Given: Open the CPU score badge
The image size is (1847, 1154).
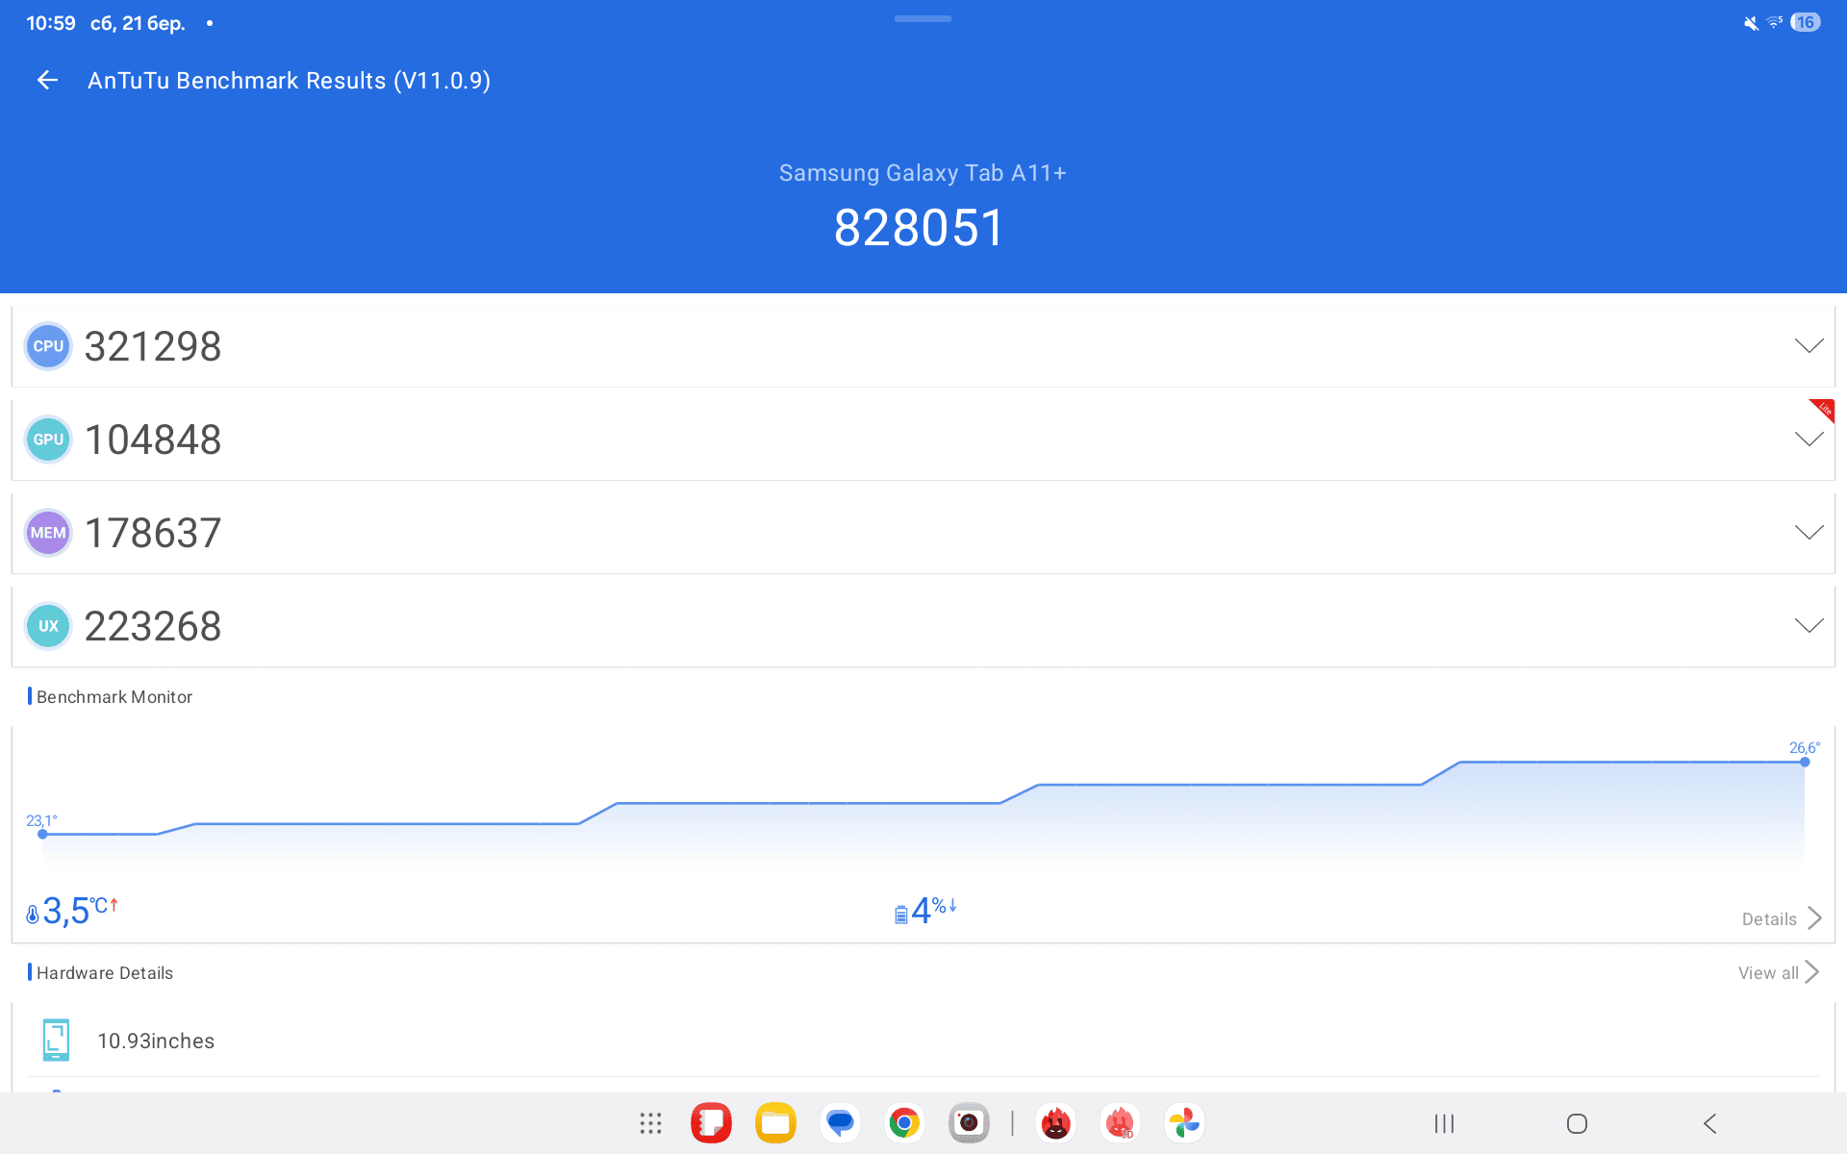Looking at the screenshot, I should click(x=48, y=346).
